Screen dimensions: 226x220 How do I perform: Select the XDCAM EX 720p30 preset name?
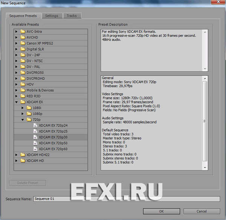click(x=53, y=137)
